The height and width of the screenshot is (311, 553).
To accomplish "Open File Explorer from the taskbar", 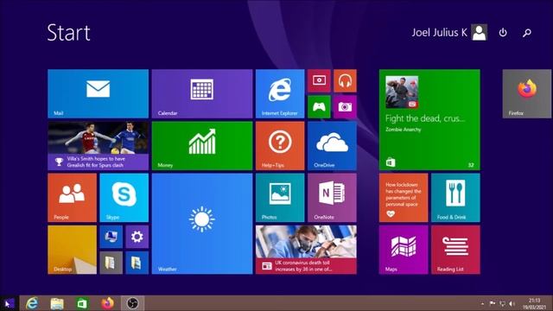I will pyautogui.click(x=57, y=303).
